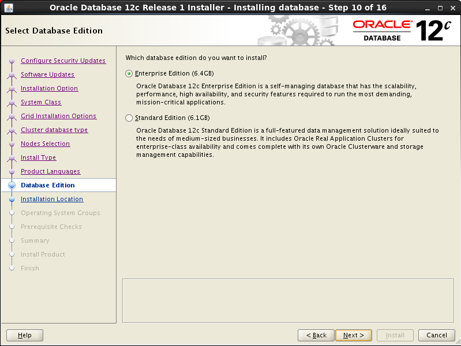Open the Installation Option step

[50, 88]
